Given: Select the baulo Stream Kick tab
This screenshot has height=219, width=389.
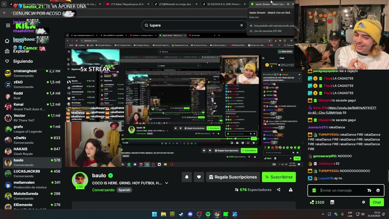Looking at the screenshot, I should [x=269, y=4].
